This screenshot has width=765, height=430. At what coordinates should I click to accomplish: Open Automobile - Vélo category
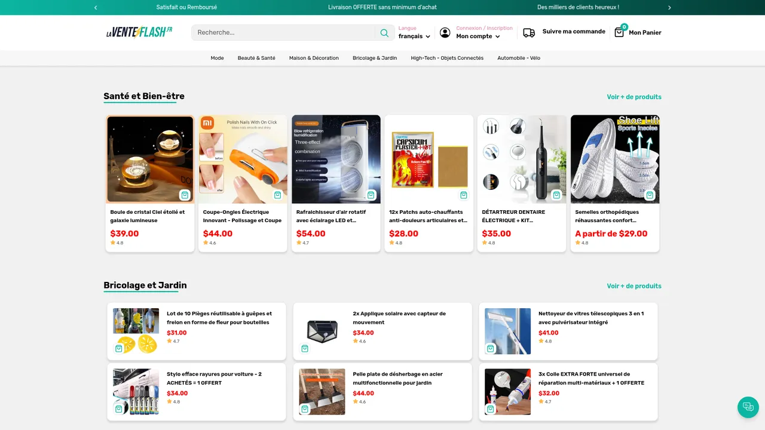coord(519,58)
